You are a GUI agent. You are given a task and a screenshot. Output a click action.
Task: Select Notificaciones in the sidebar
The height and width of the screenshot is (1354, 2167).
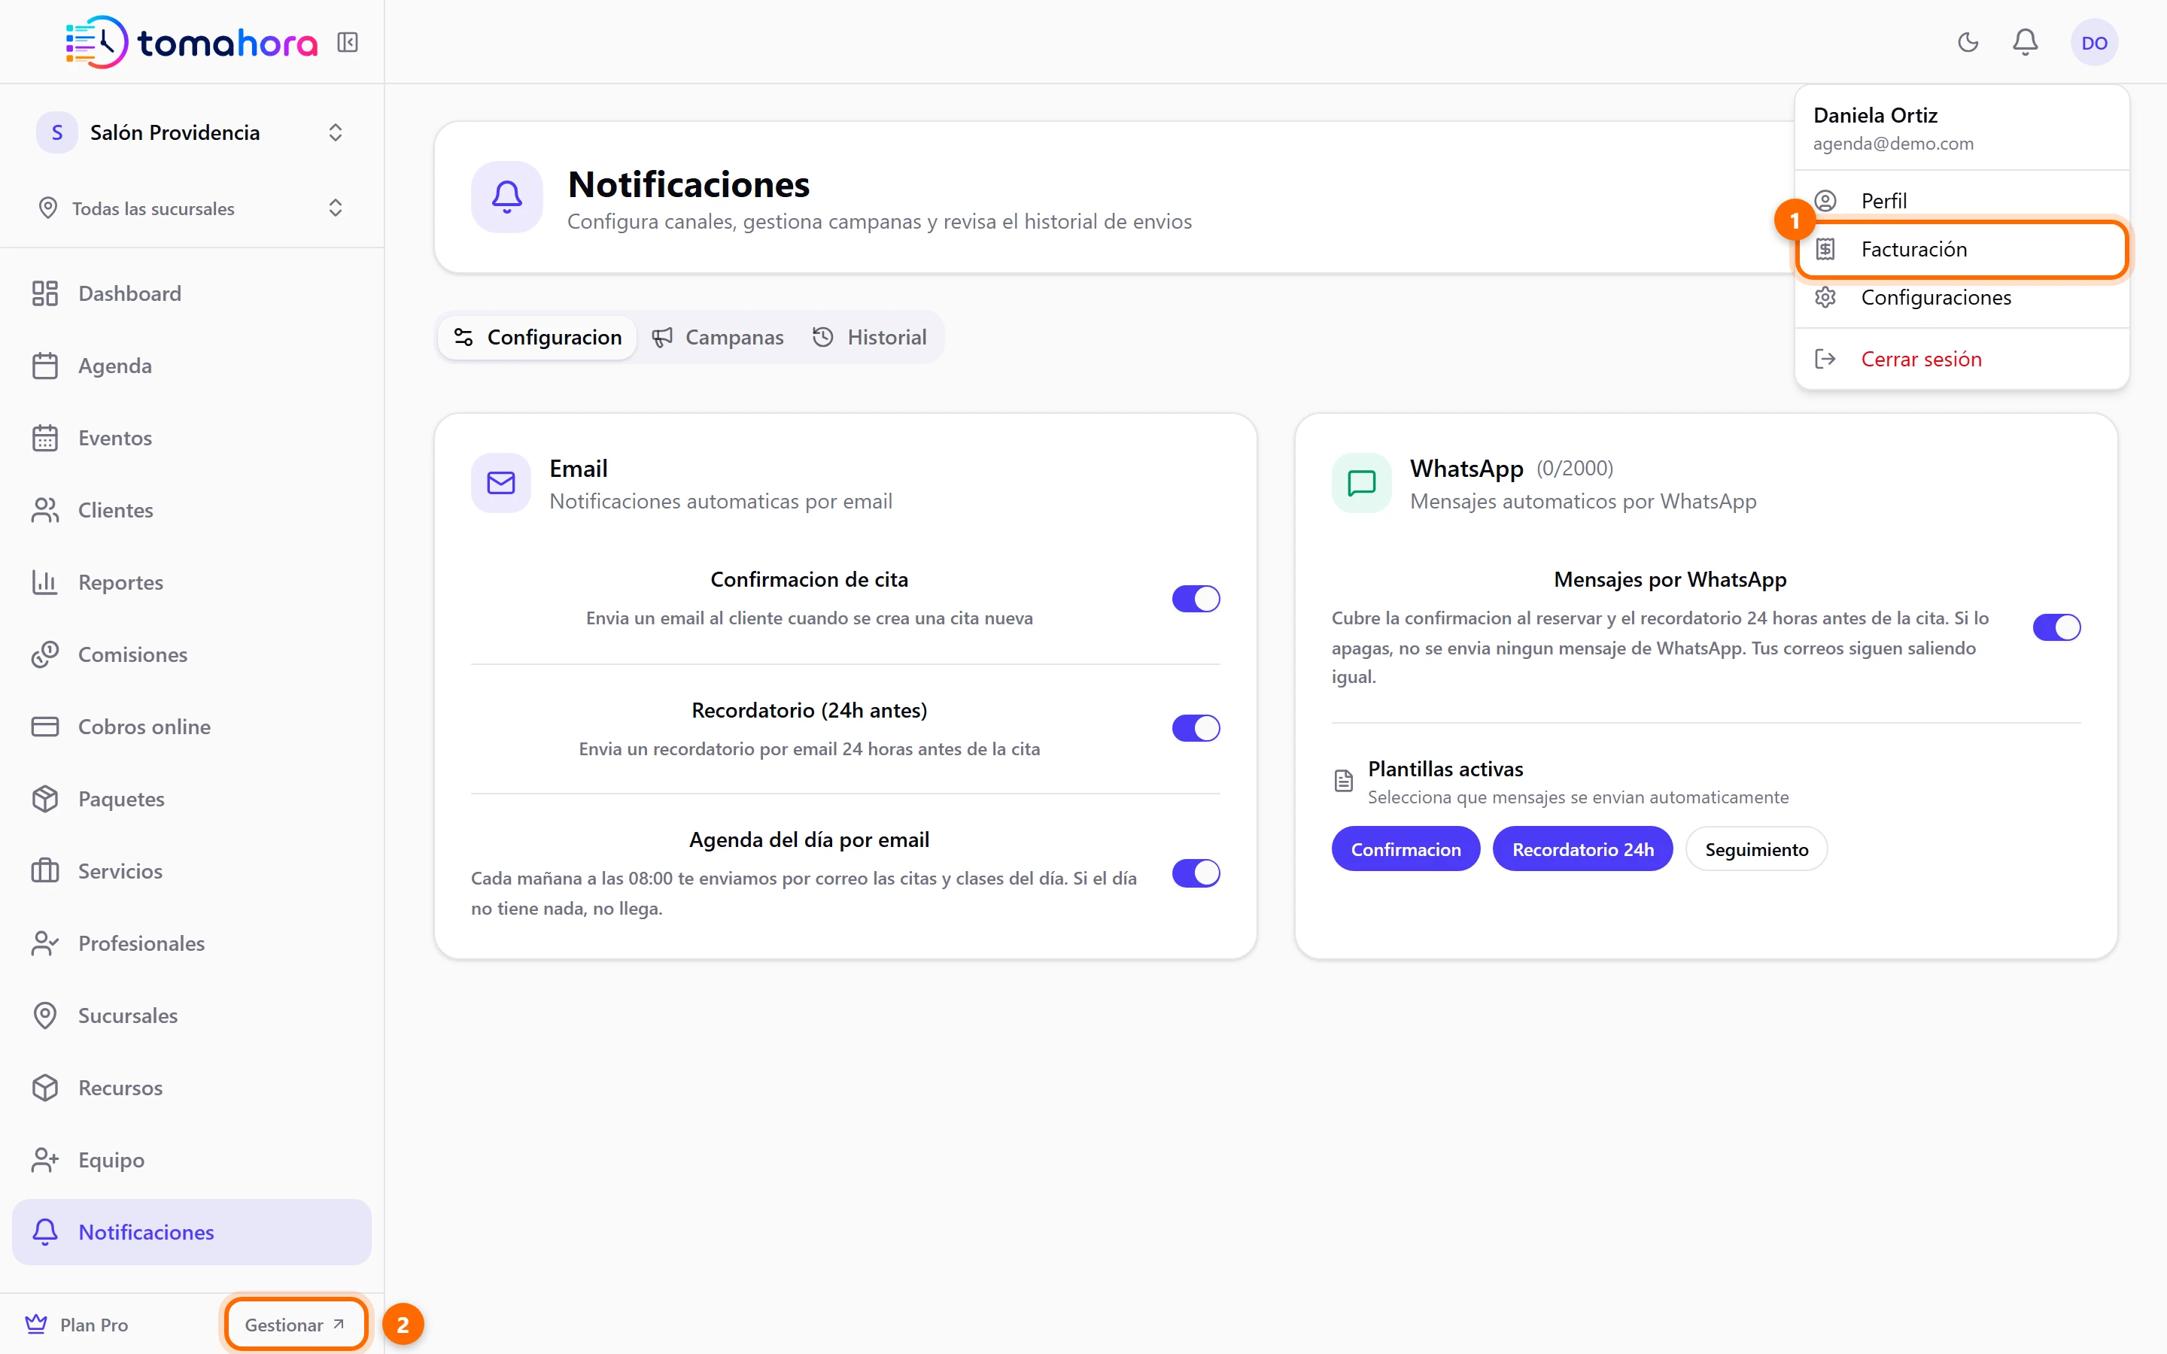click(192, 1232)
